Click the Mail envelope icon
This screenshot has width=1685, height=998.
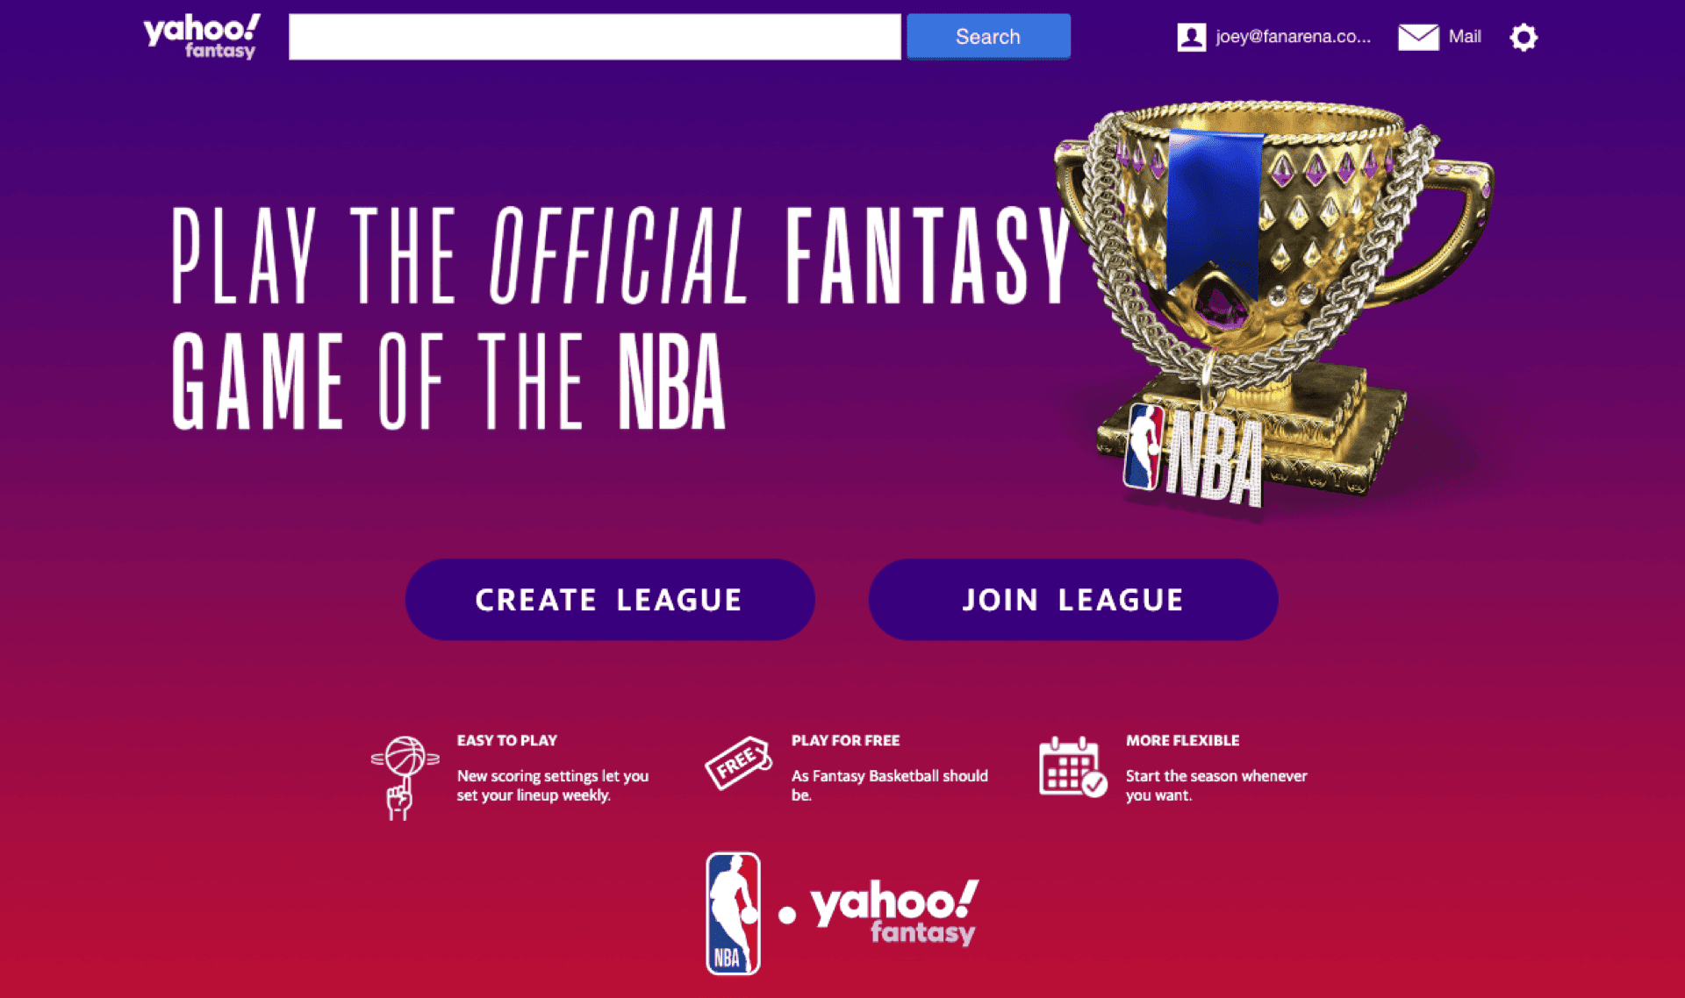[1418, 37]
